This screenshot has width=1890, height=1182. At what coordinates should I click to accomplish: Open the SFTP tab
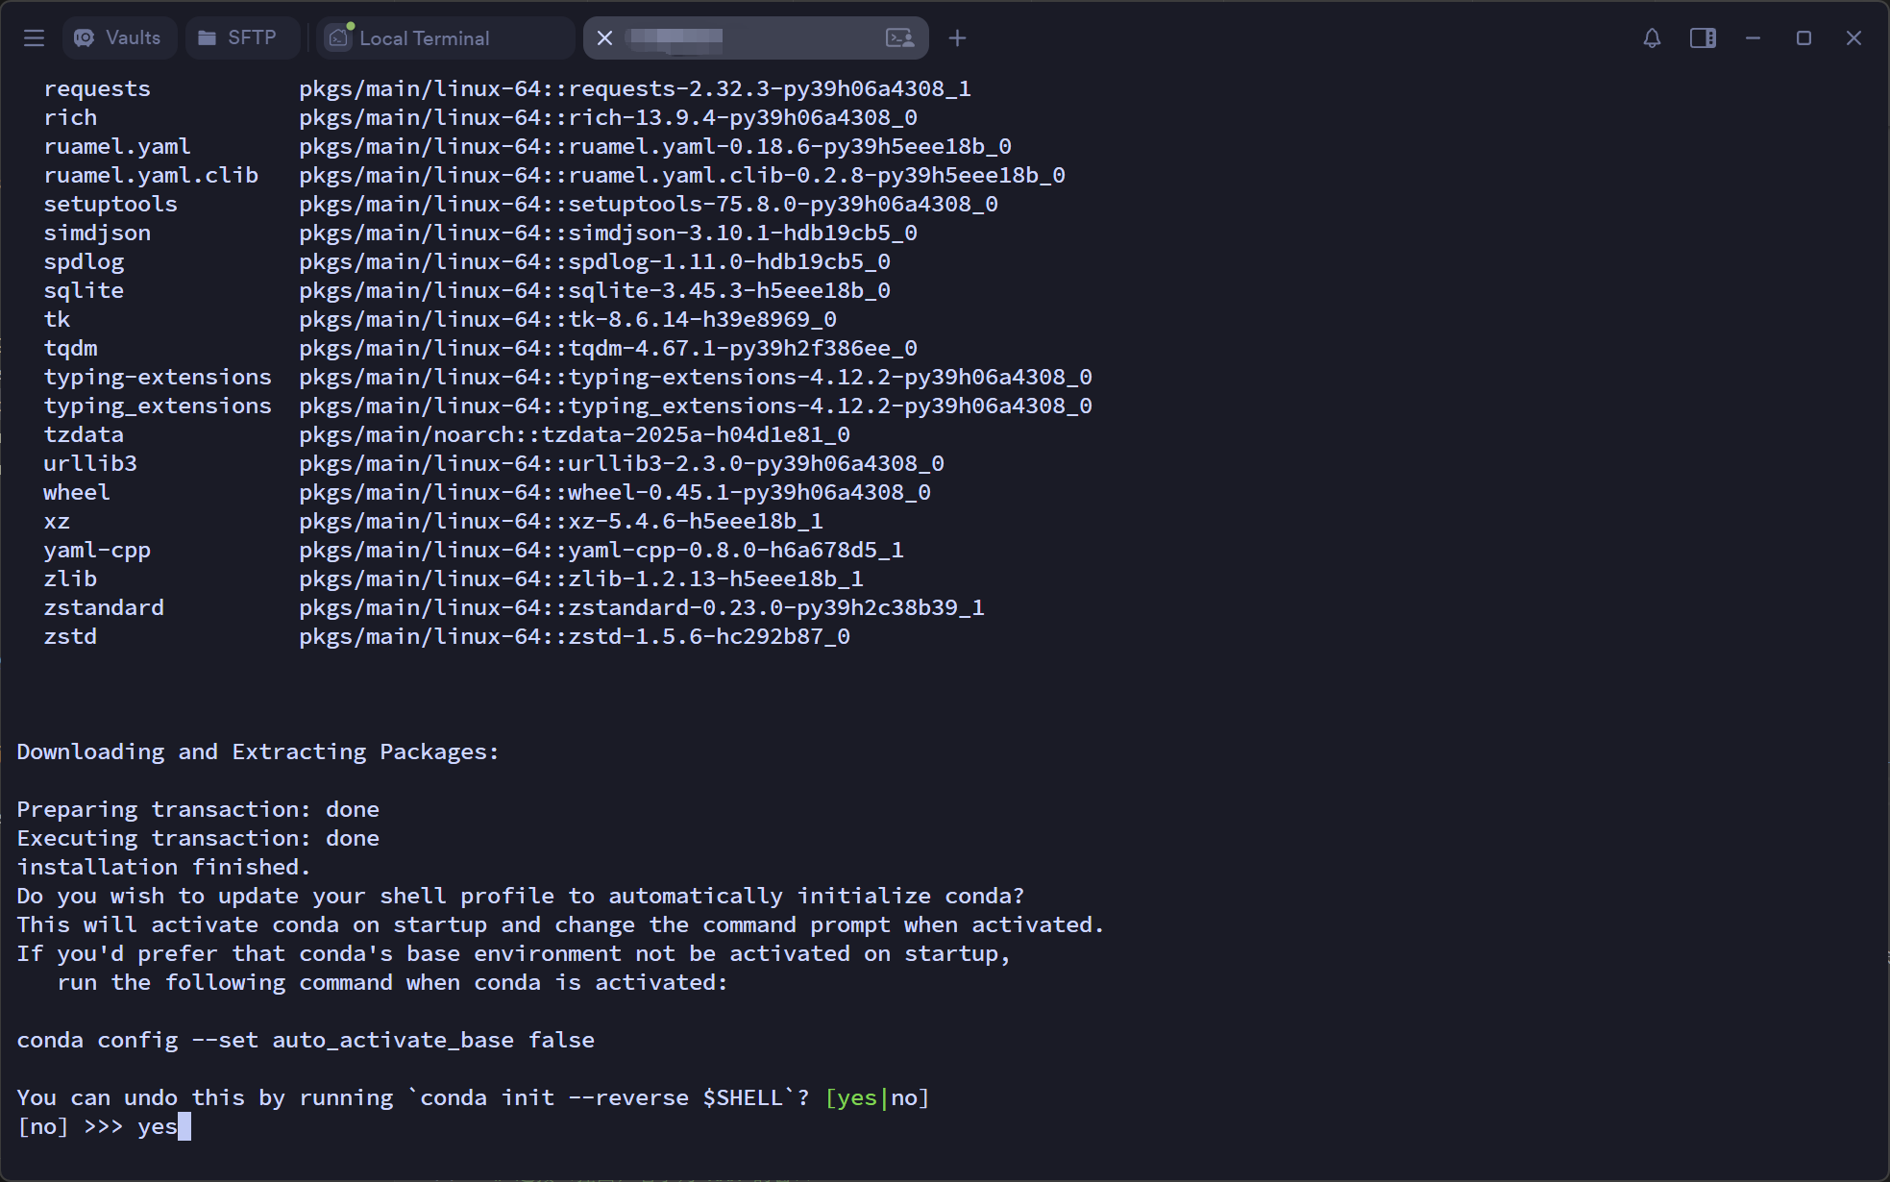point(238,38)
